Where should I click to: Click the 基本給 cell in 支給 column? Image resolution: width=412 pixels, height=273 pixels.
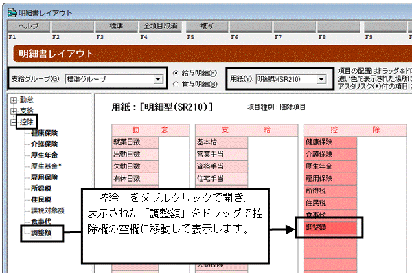coord(222,142)
